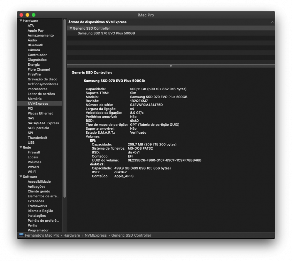The width and height of the screenshot is (292, 261).
Task: Open the Apple Pay category
Action: click(36, 31)
